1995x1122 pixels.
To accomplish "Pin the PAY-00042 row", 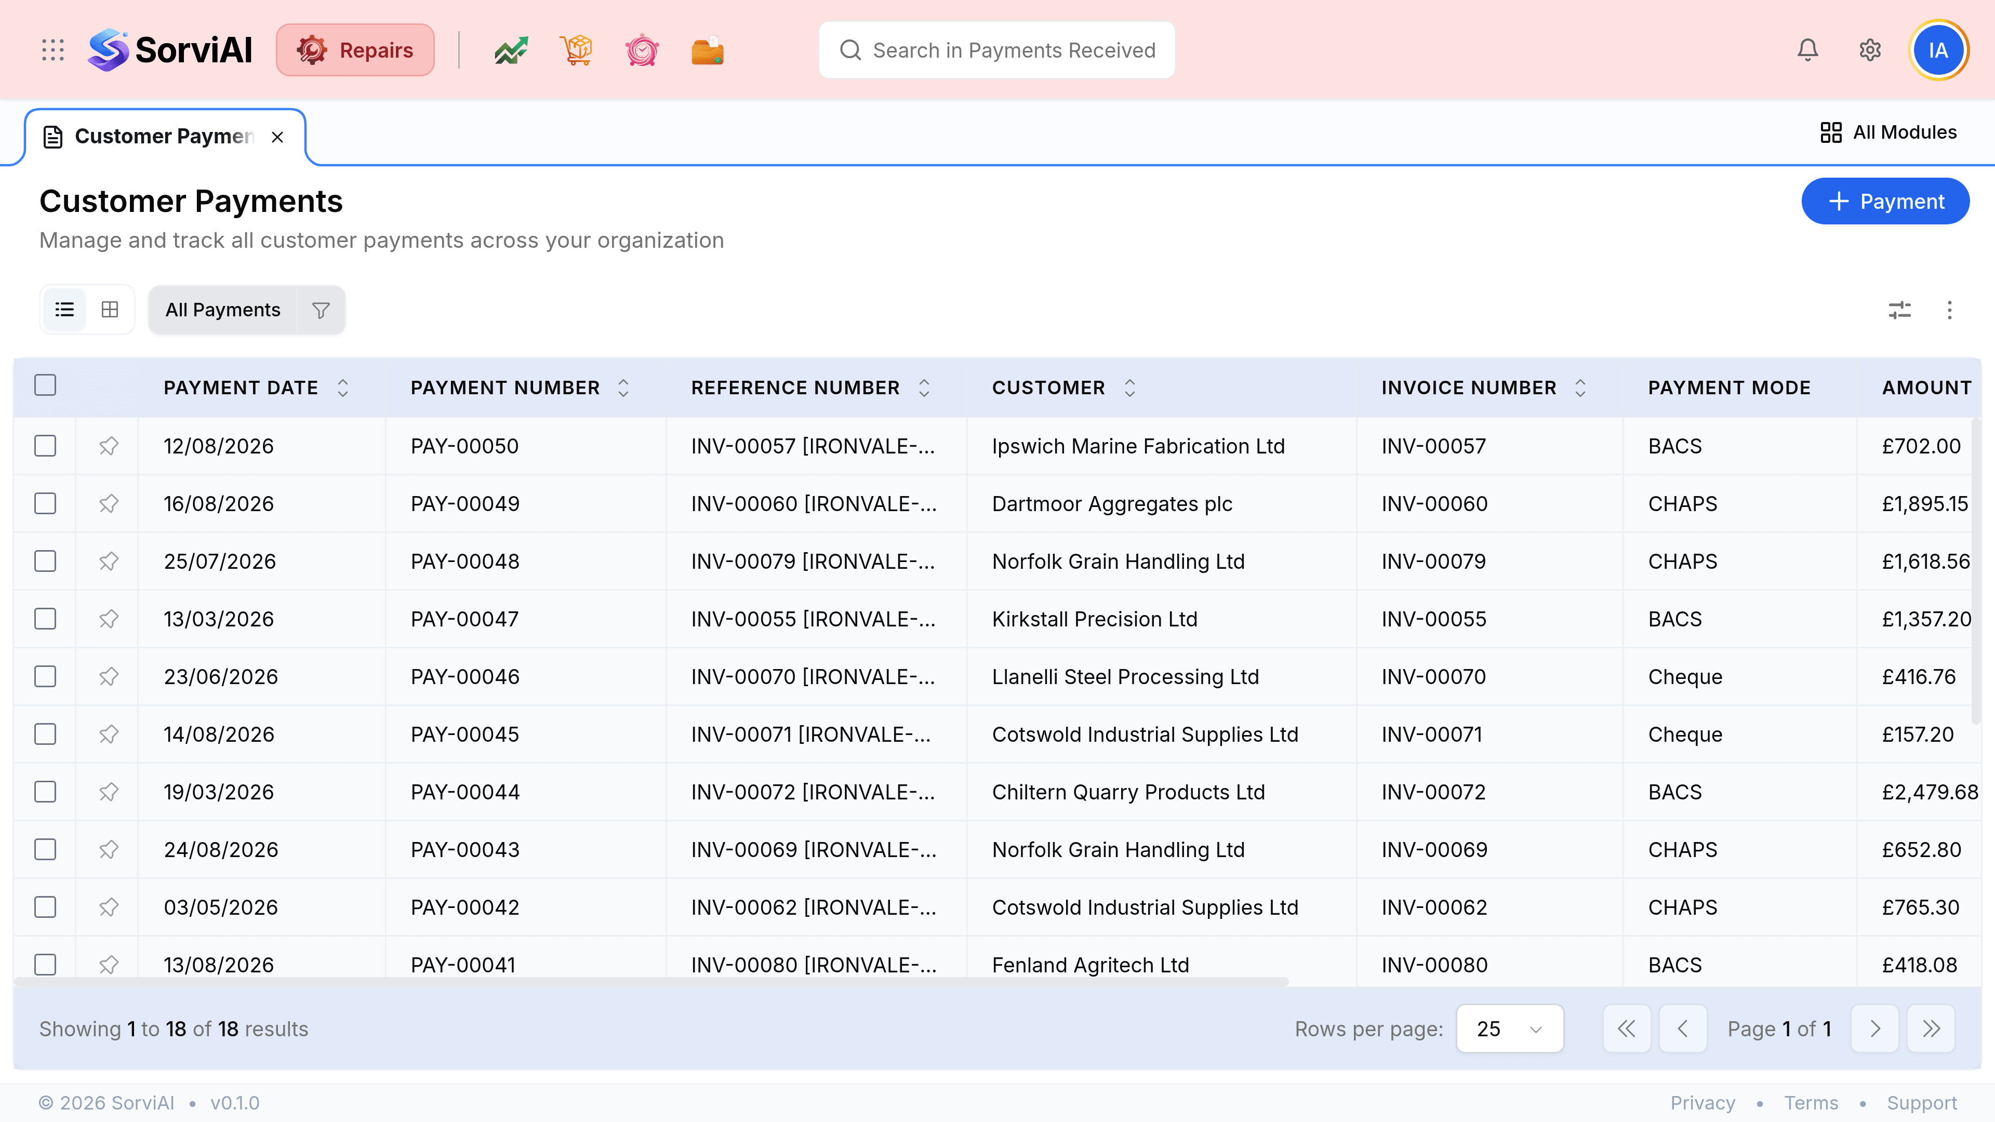I will tap(109, 907).
